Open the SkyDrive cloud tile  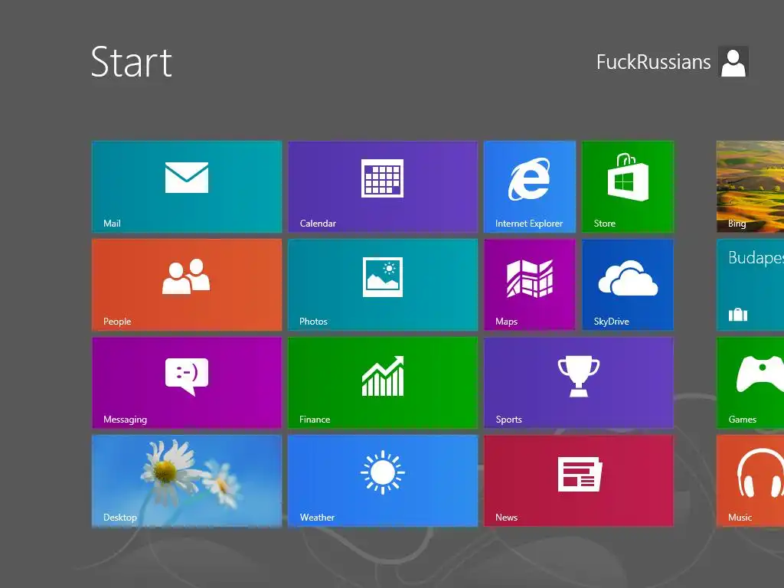[628, 285]
